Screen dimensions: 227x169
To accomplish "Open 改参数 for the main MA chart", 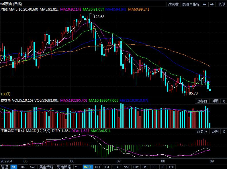I will tap(173, 4).
